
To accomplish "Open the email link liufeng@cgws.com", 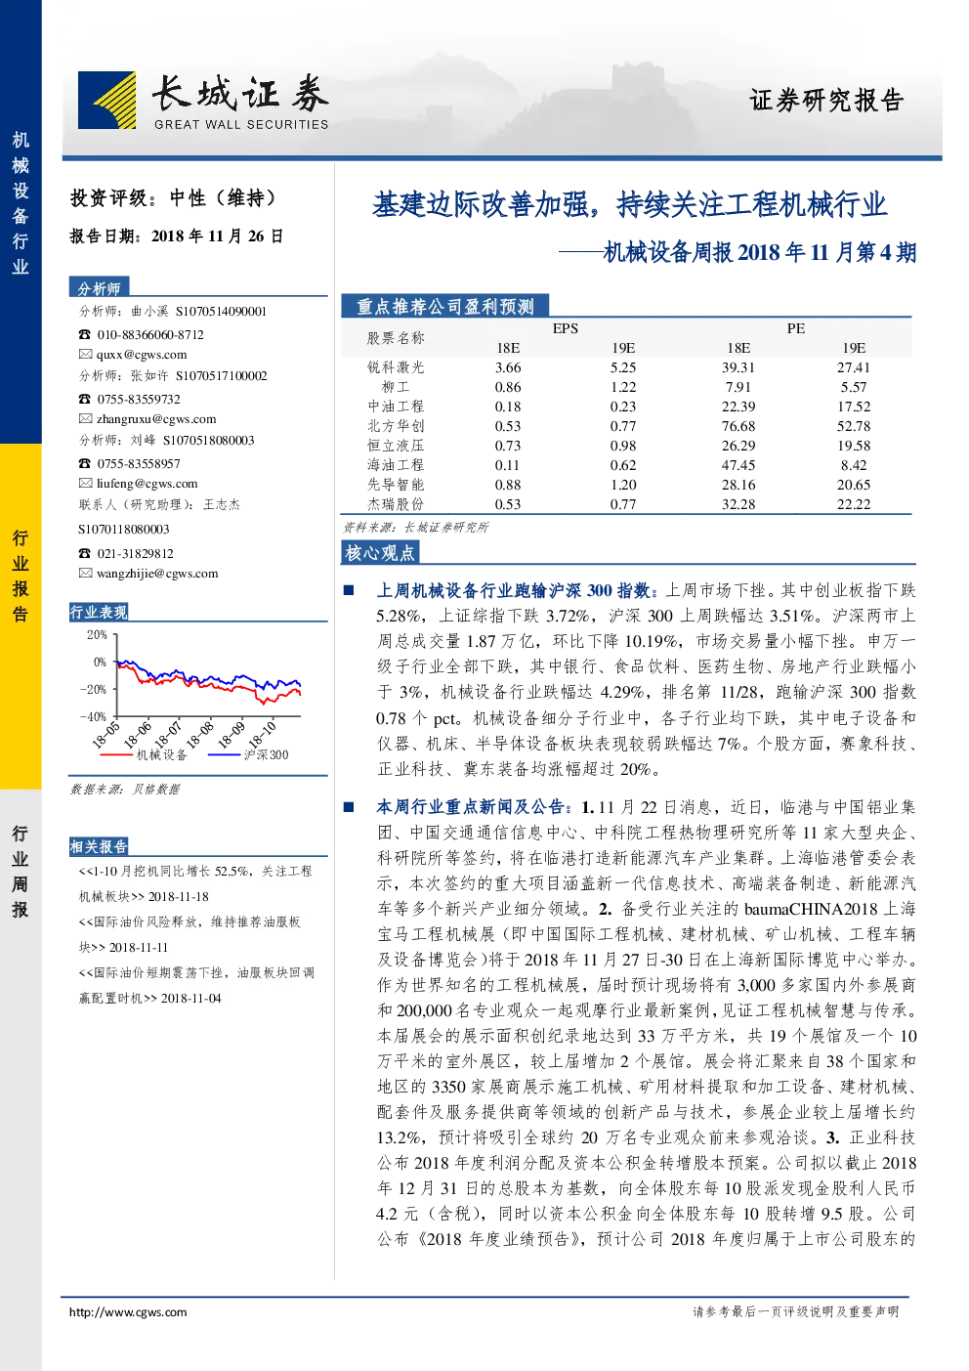I will [147, 483].
